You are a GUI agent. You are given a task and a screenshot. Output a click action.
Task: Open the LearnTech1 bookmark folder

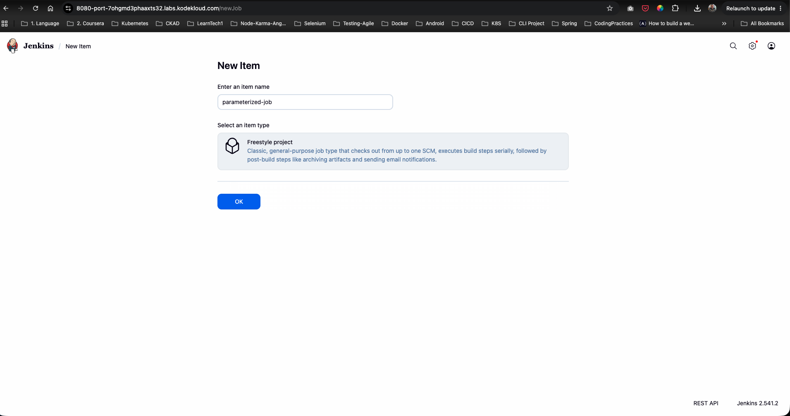point(205,24)
